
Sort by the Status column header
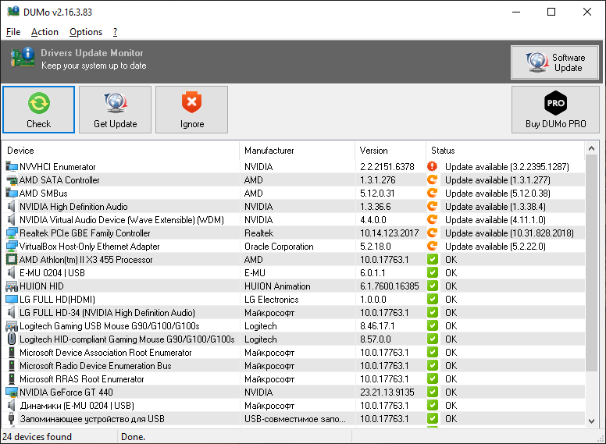505,151
